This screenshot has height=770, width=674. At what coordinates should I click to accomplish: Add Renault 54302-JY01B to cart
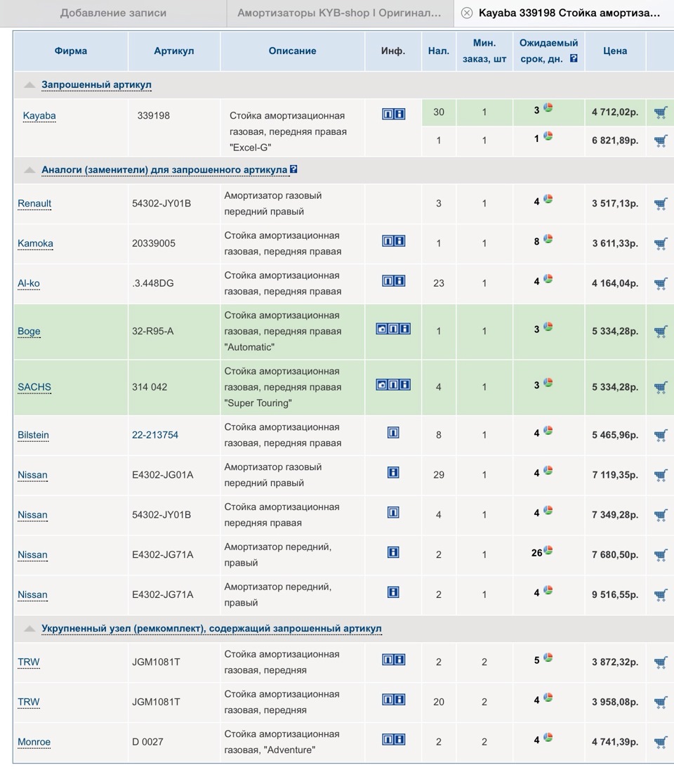pos(660,204)
